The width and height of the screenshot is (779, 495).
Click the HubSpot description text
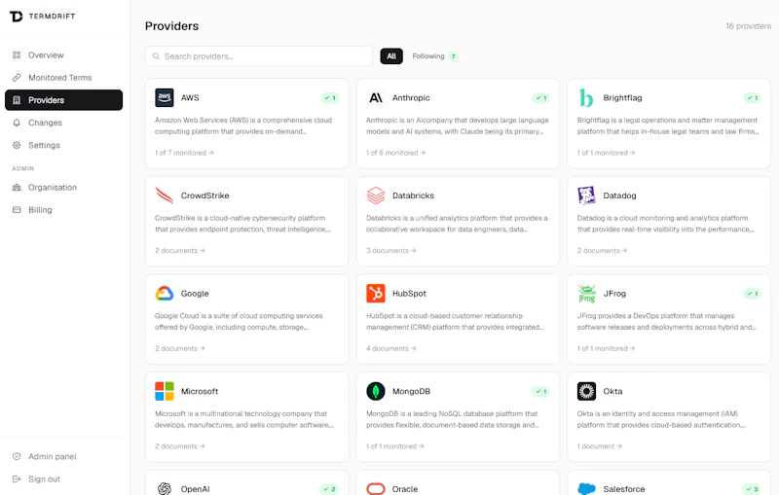(x=455, y=321)
